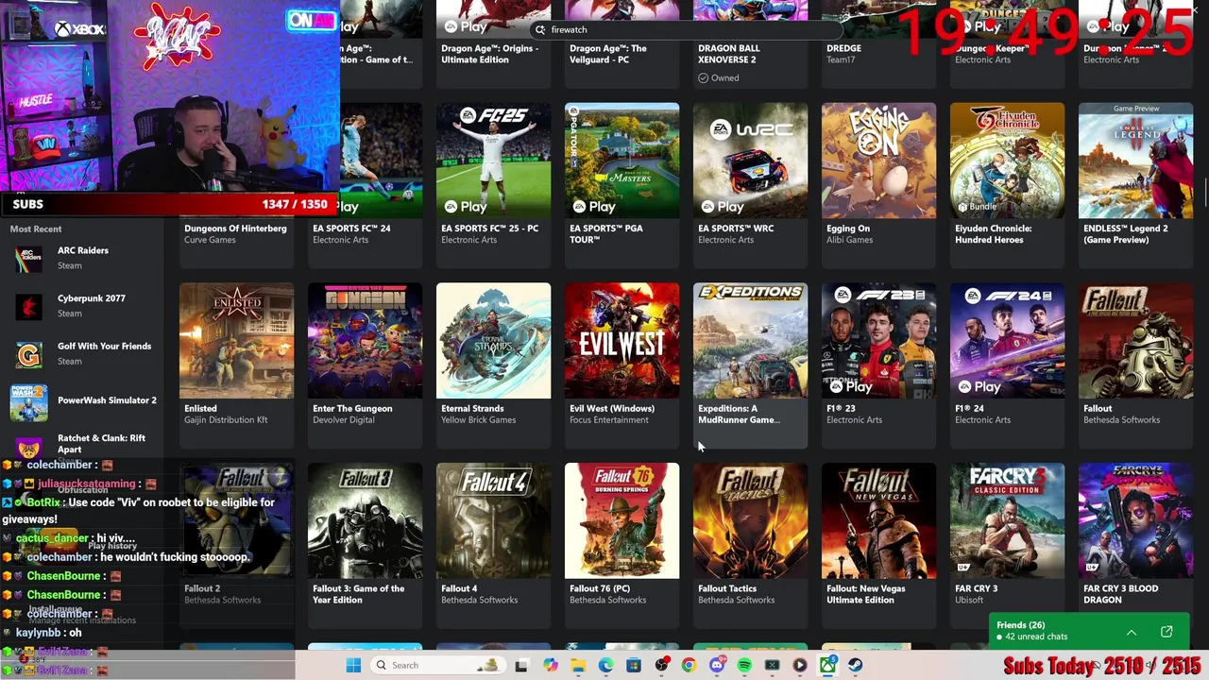Open File Explorer from the taskbar
The width and height of the screenshot is (1209, 680).
point(578,665)
